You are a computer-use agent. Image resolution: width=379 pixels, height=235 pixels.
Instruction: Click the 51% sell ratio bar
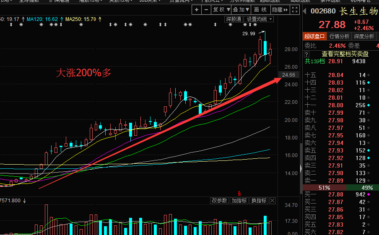(x=324, y=188)
